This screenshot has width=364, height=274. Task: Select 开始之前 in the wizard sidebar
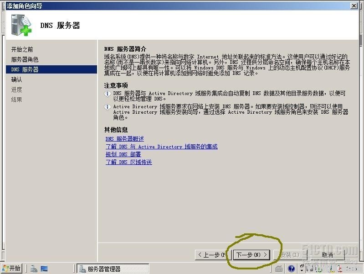(x=22, y=49)
